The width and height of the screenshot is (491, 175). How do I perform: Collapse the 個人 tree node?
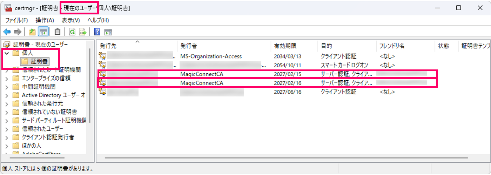pyautogui.click(x=7, y=53)
